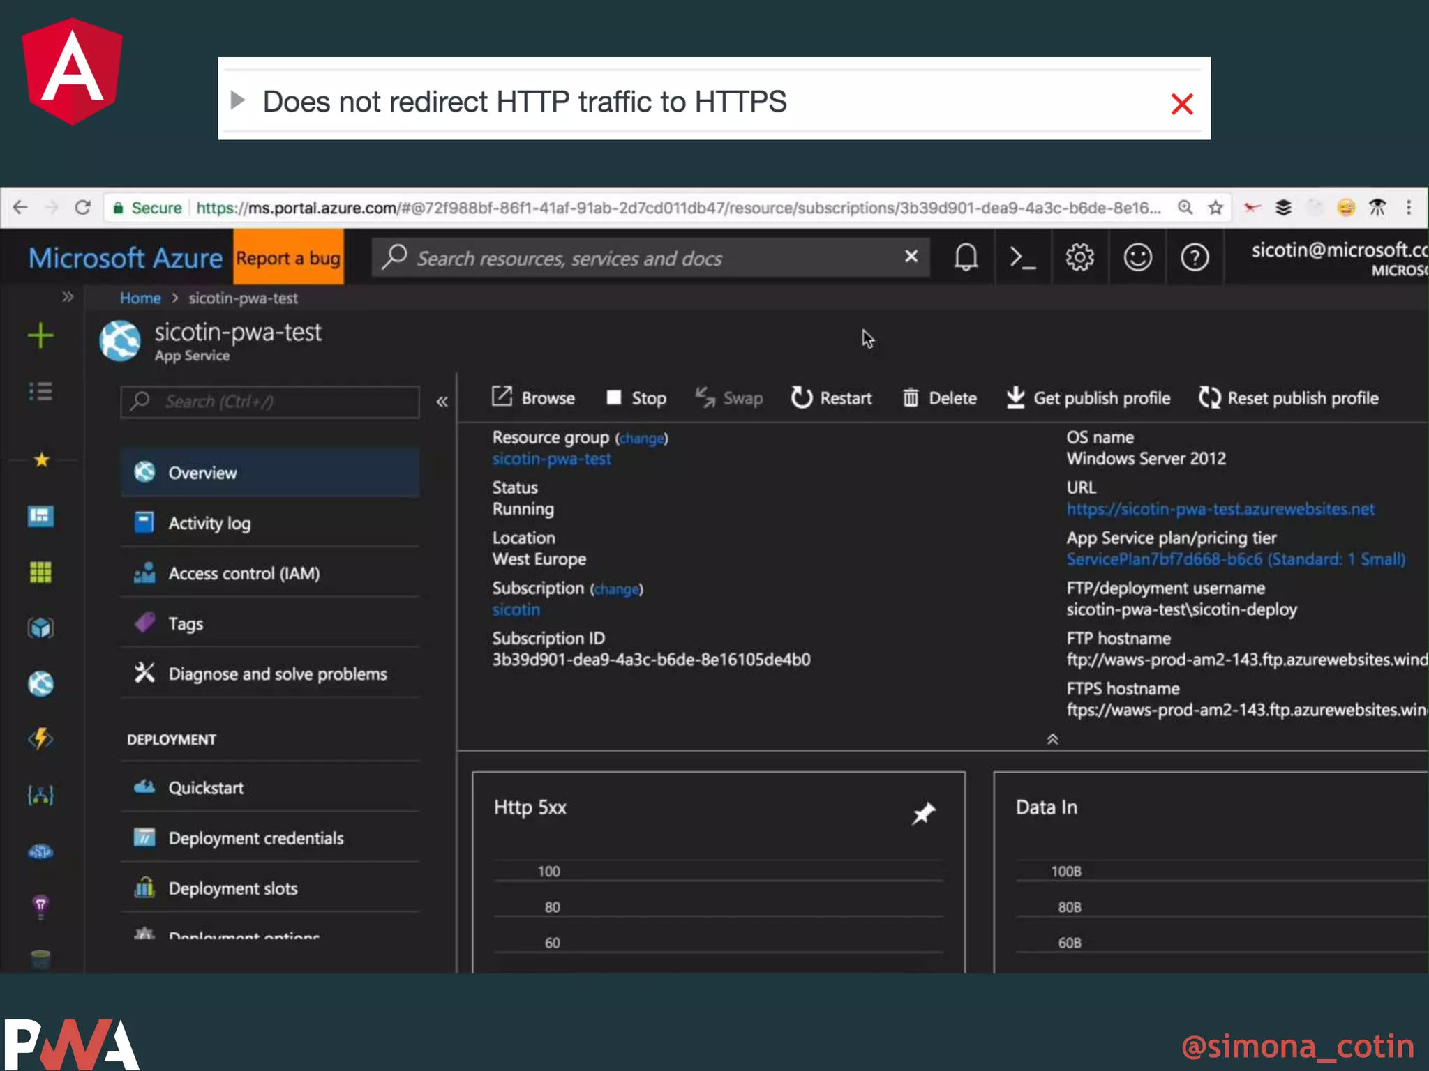
Task: Select Deployment slots menu item
Action: (232, 888)
